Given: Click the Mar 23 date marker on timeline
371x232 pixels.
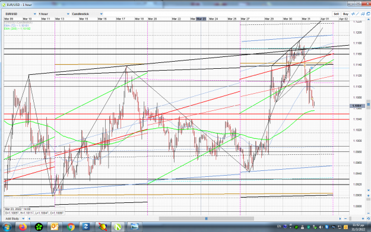Looking at the screenshot, I should pyautogui.click(x=201, y=18).
